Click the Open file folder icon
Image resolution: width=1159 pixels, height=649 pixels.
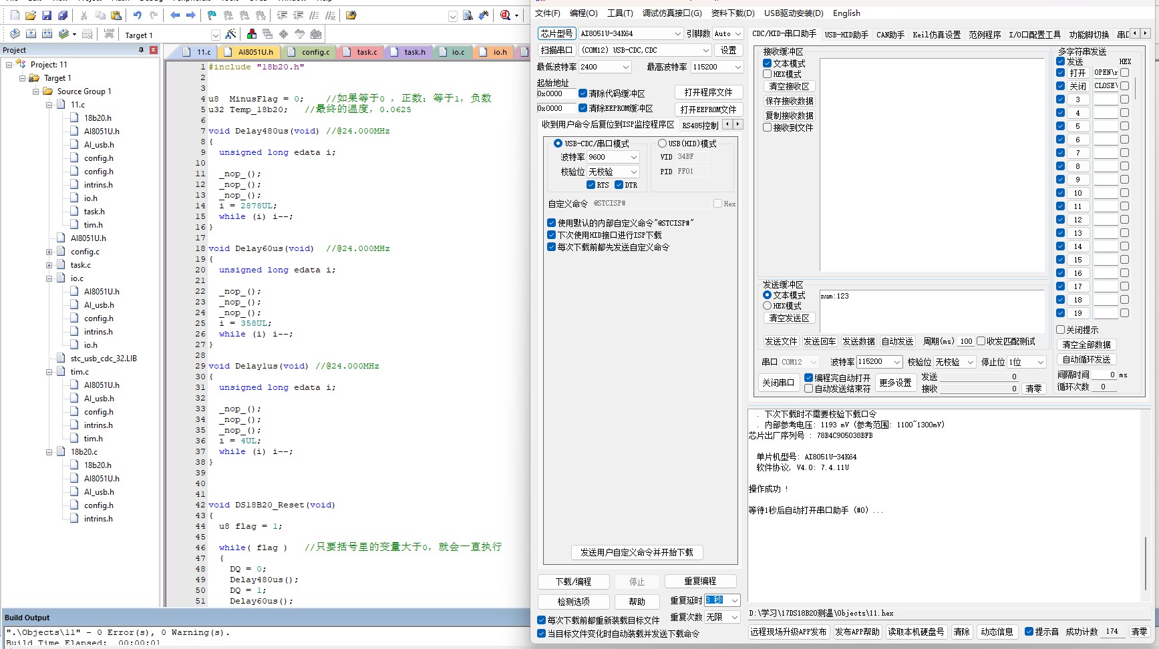pyautogui.click(x=31, y=15)
